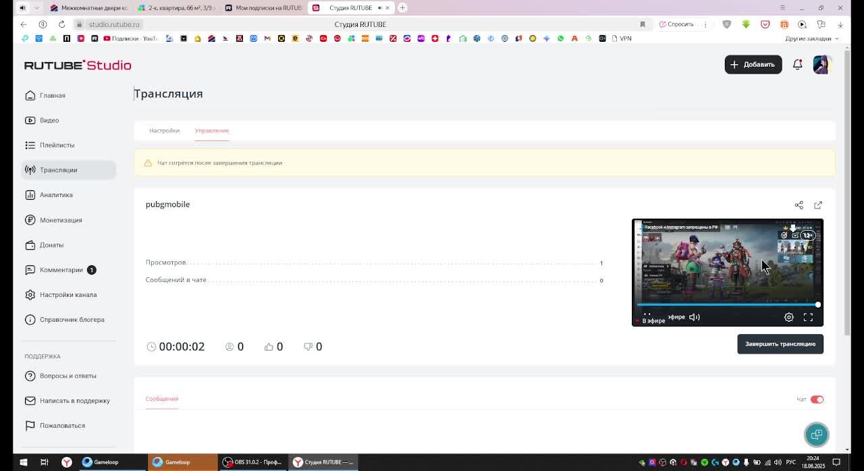
Task: Toggle the Чат switch off
Action: coord(817,399)
